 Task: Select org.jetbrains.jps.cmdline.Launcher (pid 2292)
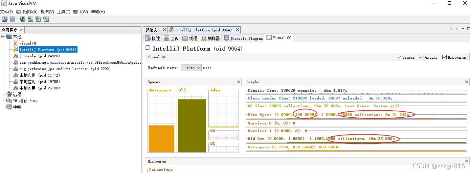(65, 69)
